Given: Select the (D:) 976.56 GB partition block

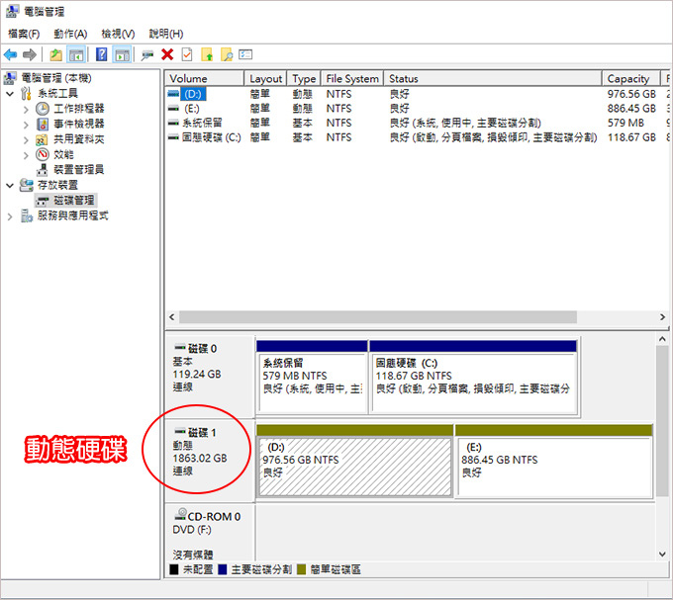Looking at the screenshot, I should [x=354, y=461].
